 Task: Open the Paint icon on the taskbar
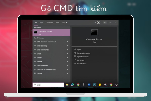[105, 85]
